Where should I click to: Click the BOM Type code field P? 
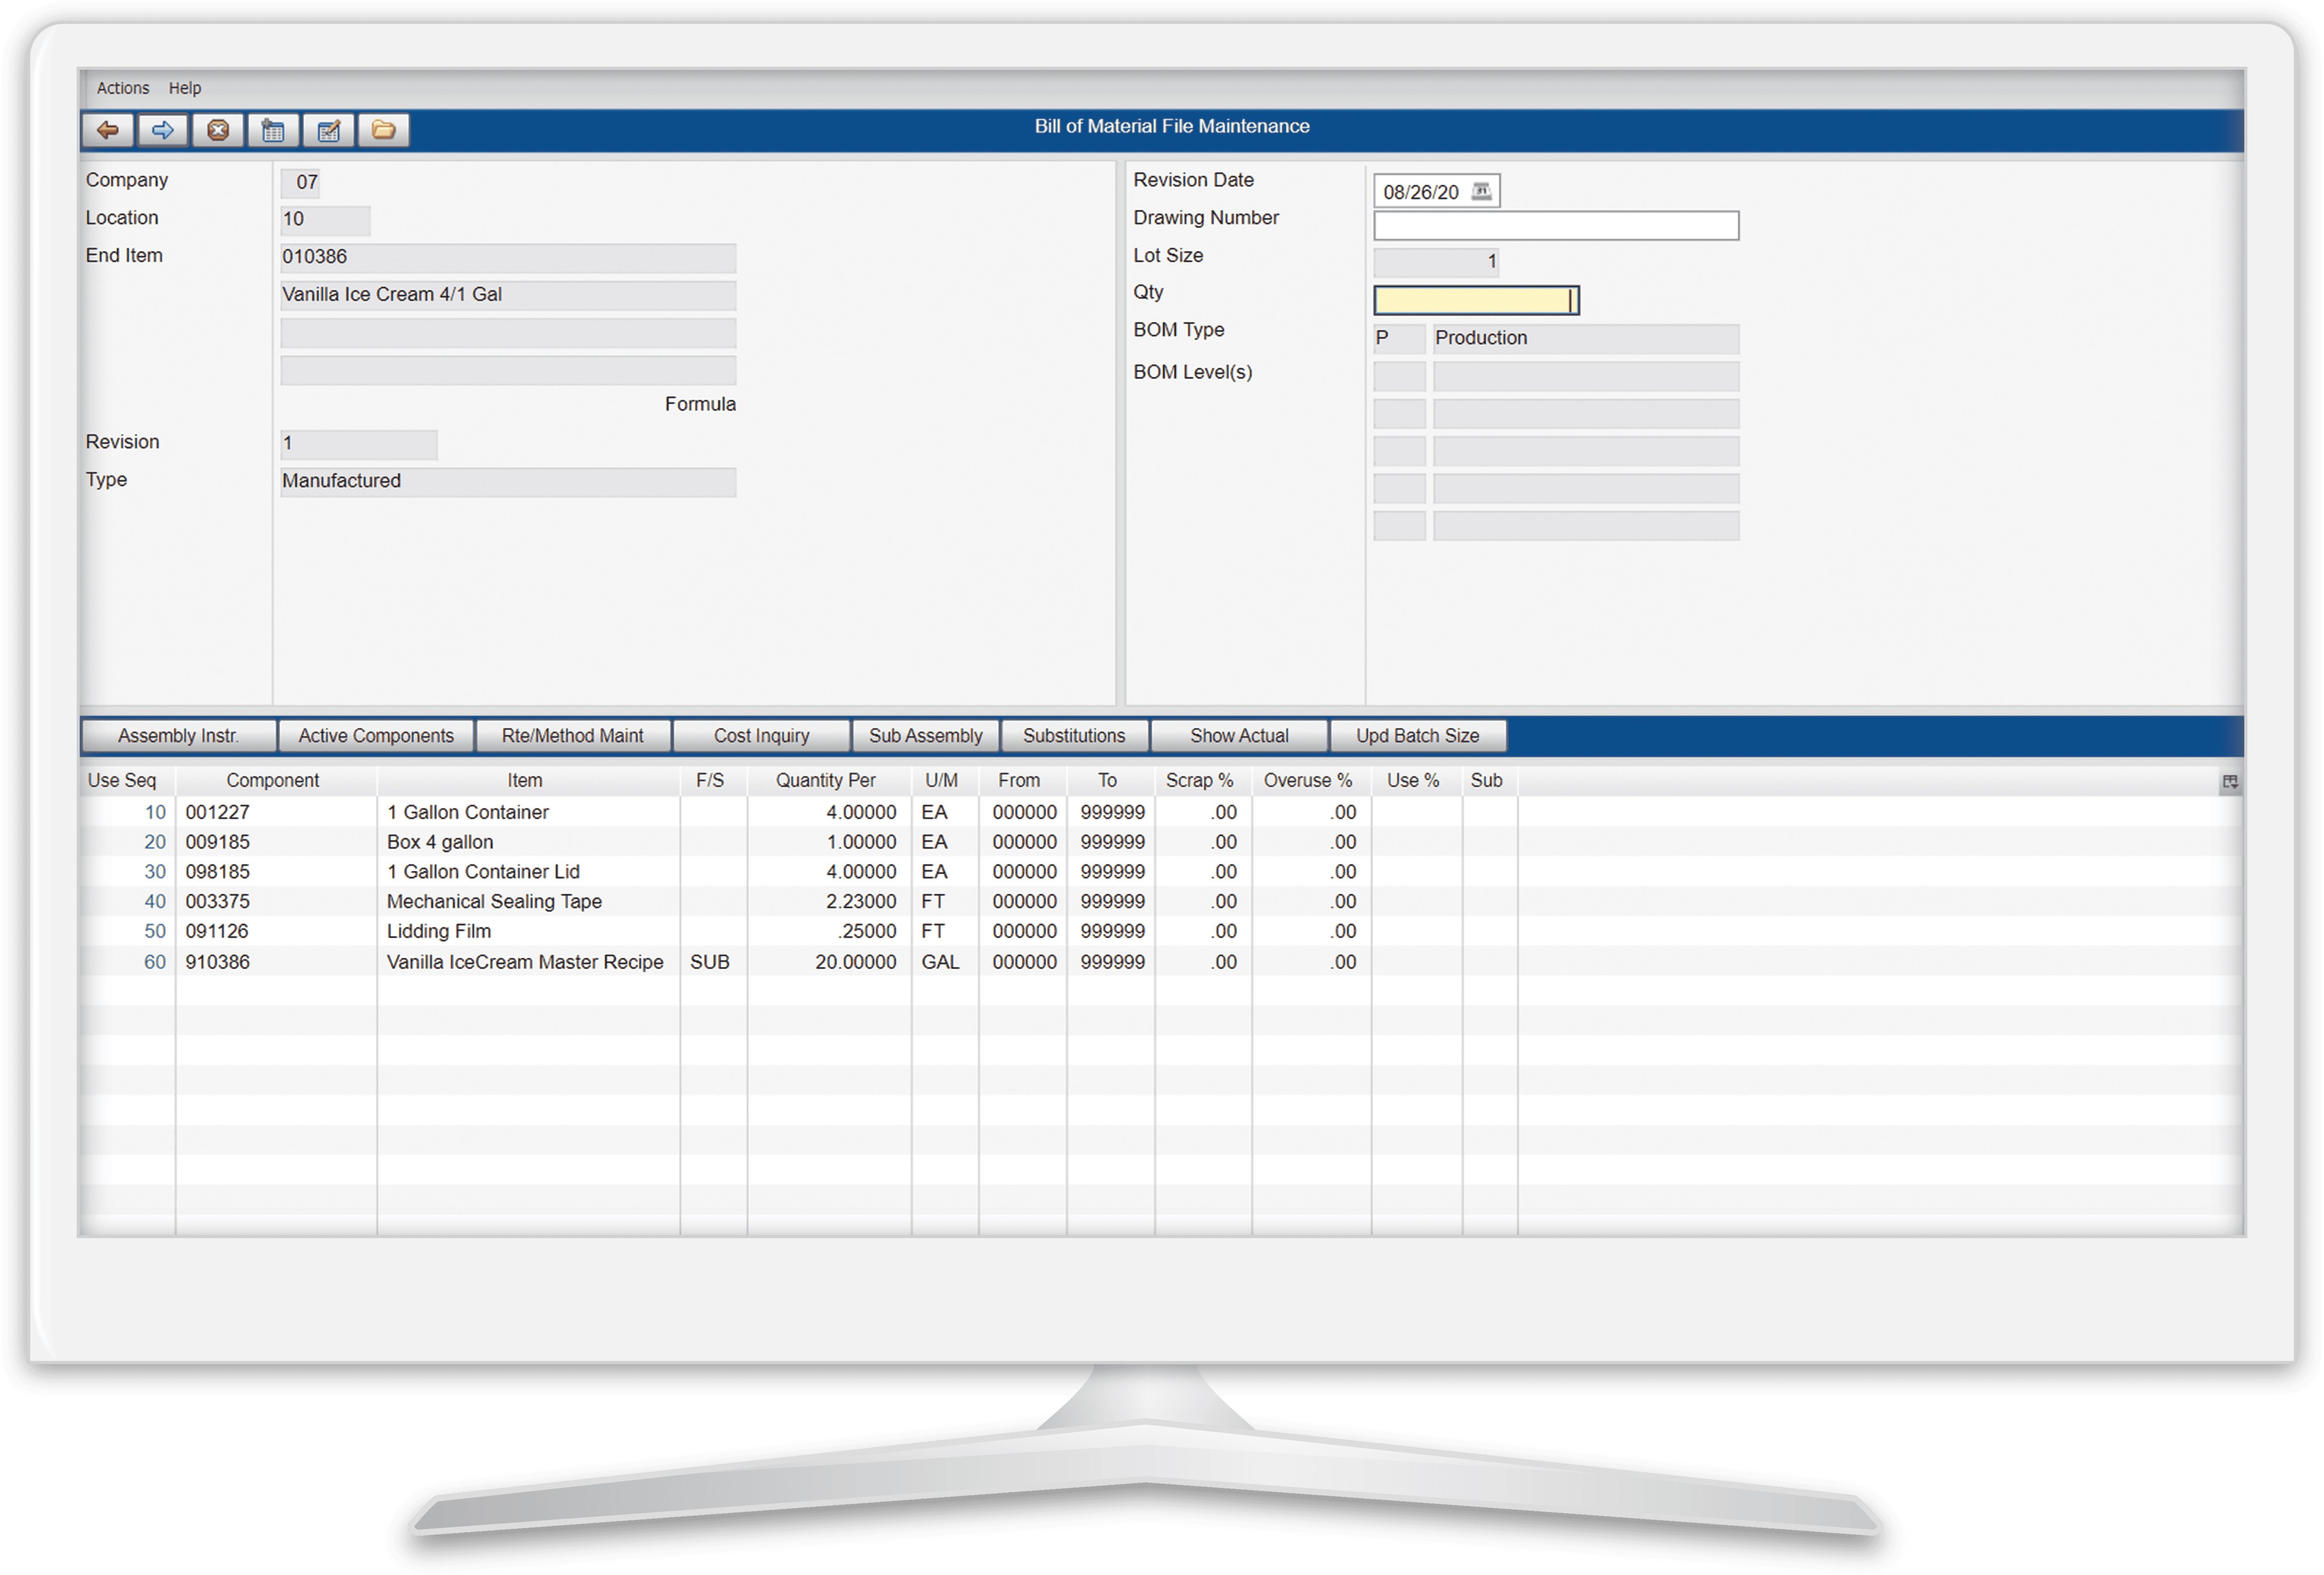[x=1399, y=339]
